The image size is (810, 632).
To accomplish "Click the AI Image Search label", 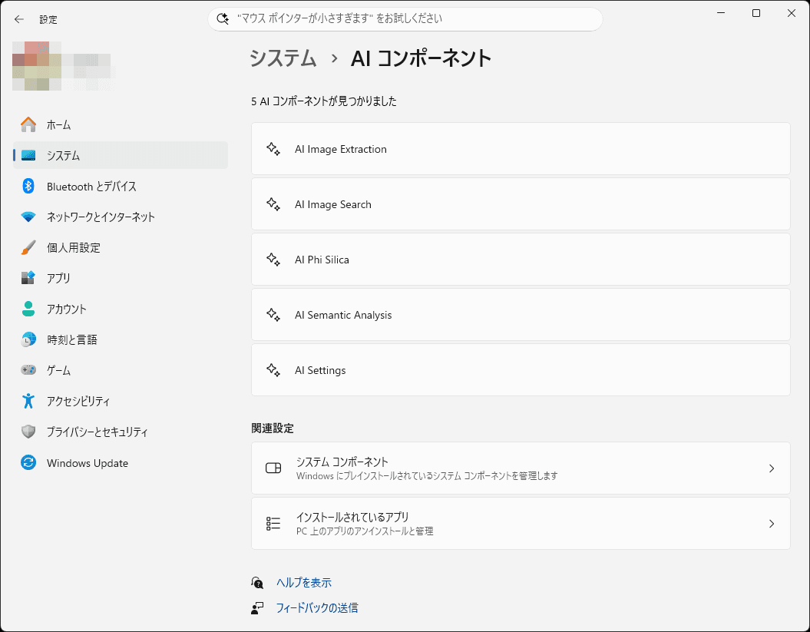I will click(333, 204).
